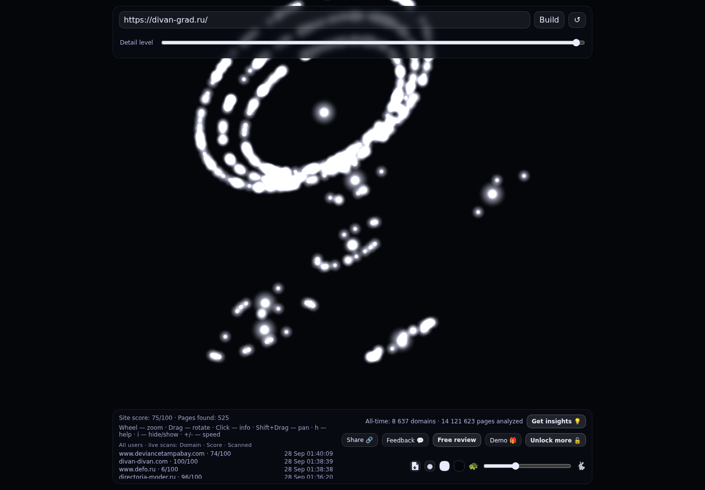Viewport: 705px width, 490px height.
Task: Click the file download icon
Action: tap(415, 466)
